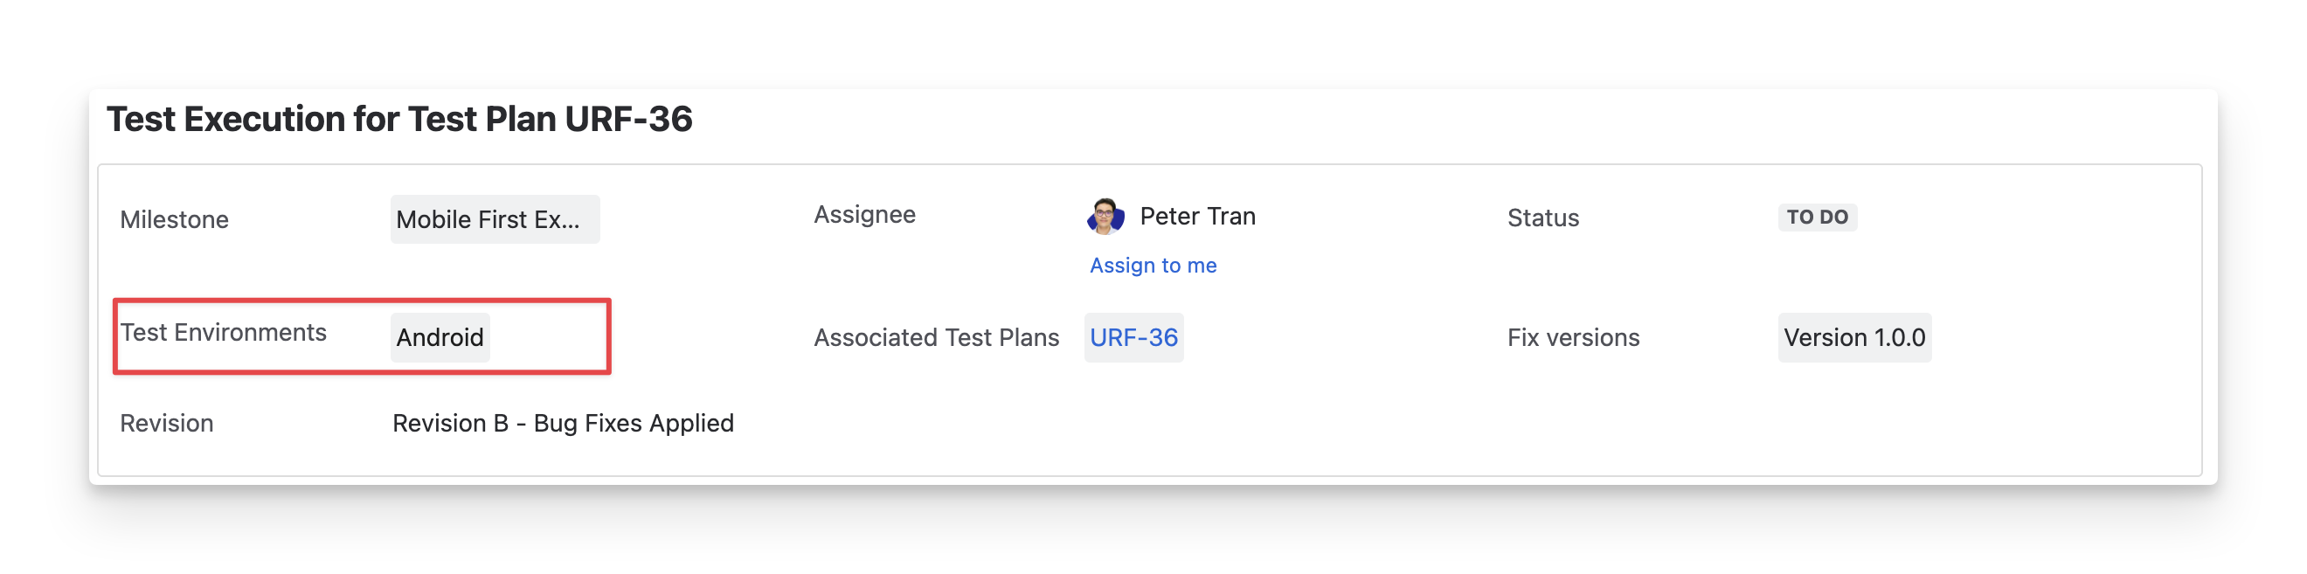Screen dimensions: 2307x574
Task: Click the Status field label
Action: 1542,218
